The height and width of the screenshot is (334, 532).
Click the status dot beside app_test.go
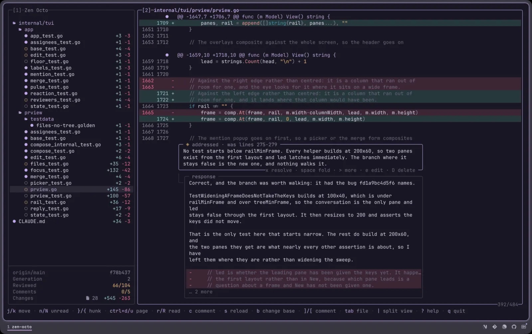tap(26, 36)
